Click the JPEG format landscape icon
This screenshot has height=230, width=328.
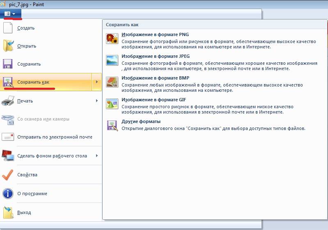(112, 60)
